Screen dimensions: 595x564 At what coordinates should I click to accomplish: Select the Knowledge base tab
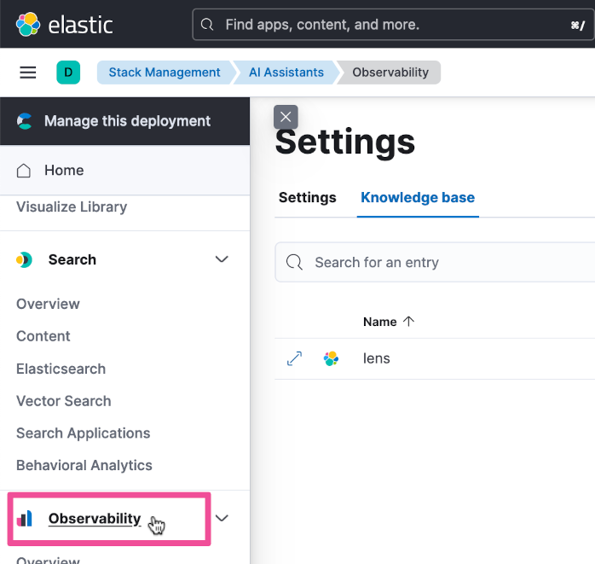pyautogui.click(x=418, y=197)
